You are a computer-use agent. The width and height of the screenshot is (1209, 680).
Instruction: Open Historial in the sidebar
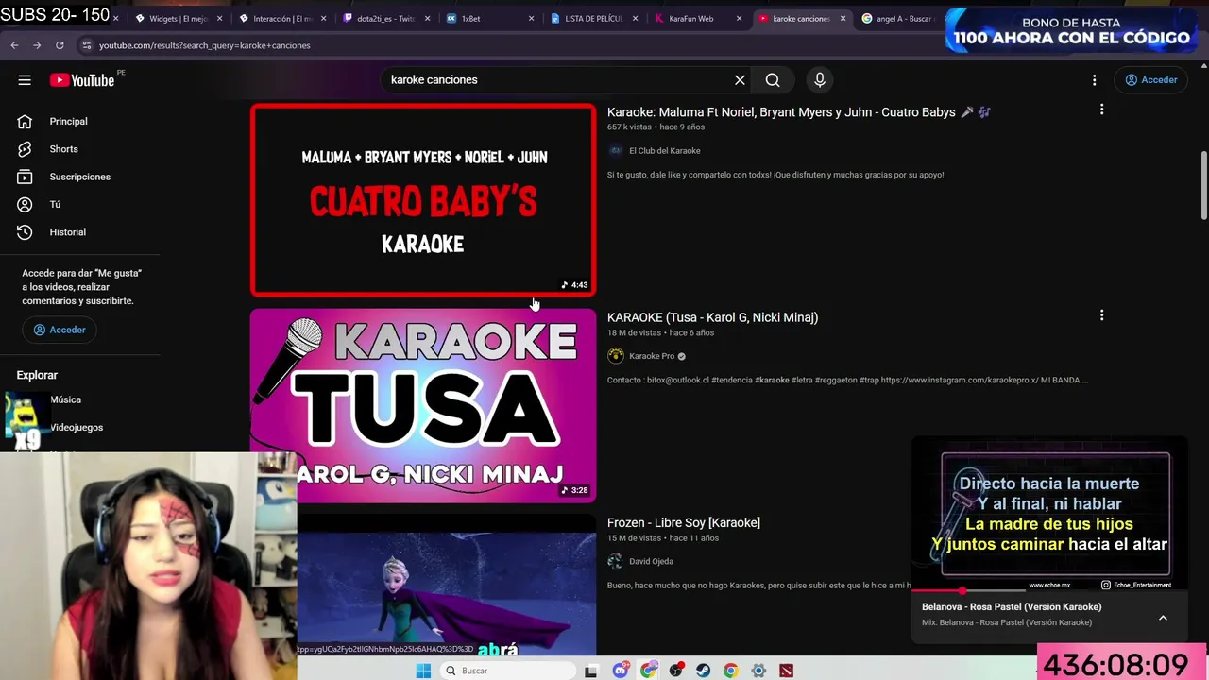tap(67, 232)
